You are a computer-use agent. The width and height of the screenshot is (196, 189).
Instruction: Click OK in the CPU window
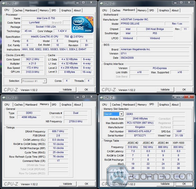point(86,90)
